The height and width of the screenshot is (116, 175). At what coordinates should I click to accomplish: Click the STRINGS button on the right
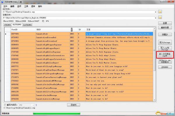[165, 67]
